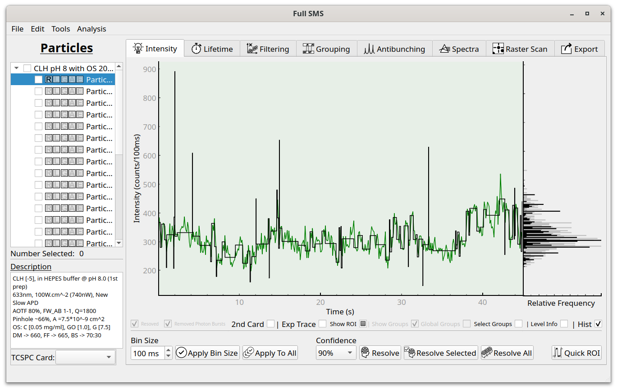This screenshot has width=617, height=390.
Task: Open the Raster Scan tab
Action: click(x=520, y=49)
